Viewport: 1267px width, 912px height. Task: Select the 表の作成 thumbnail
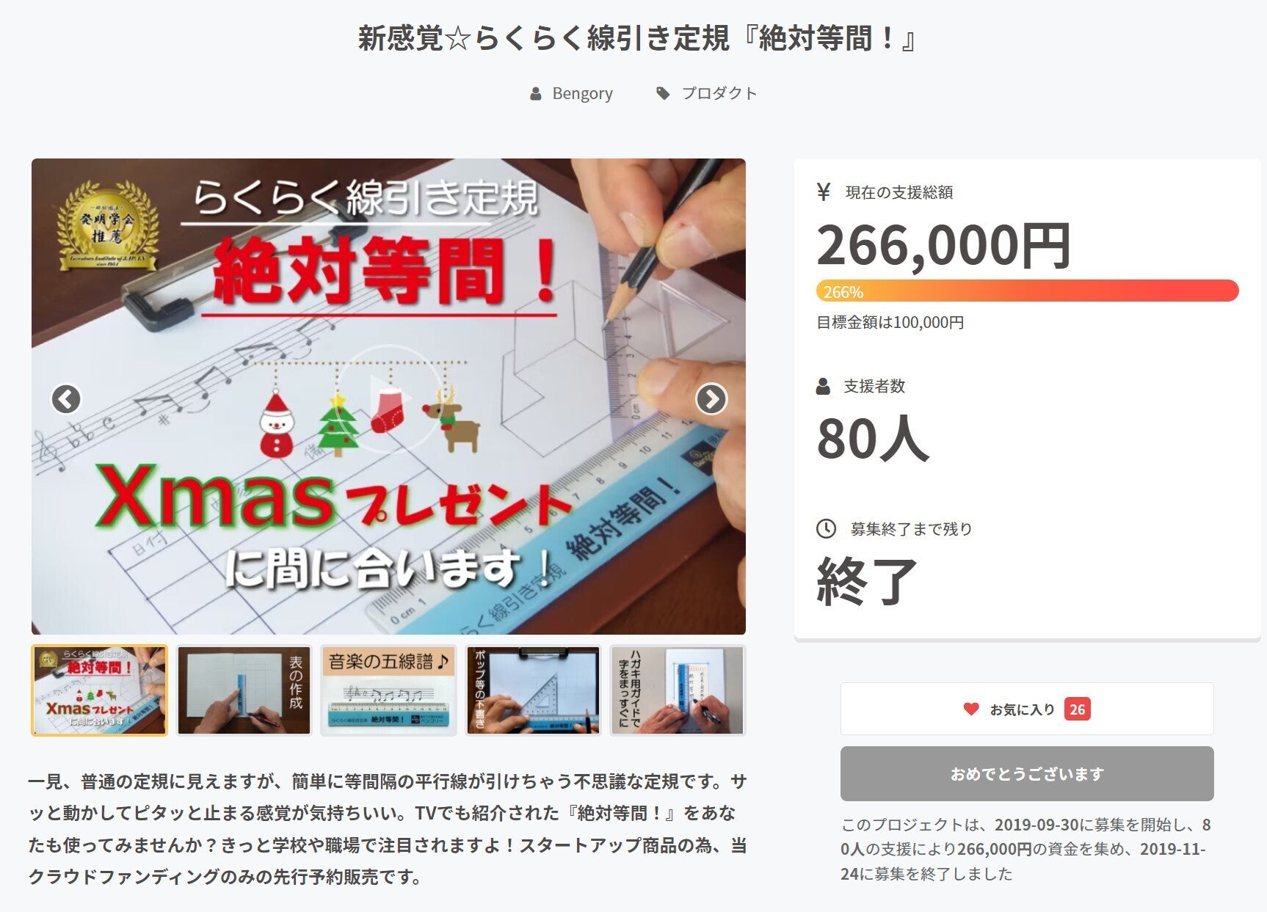(244, 690)
